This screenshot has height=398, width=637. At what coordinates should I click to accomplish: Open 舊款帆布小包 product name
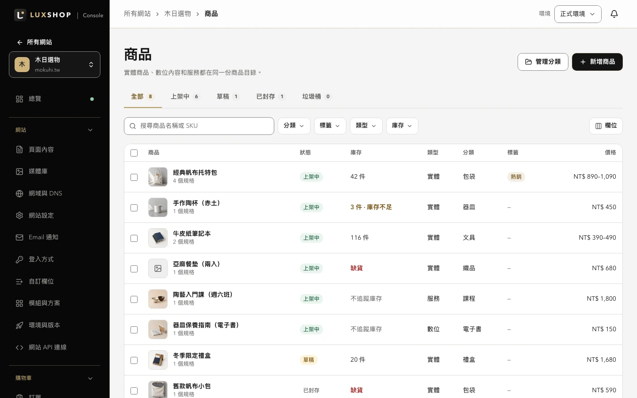(192, 386)
